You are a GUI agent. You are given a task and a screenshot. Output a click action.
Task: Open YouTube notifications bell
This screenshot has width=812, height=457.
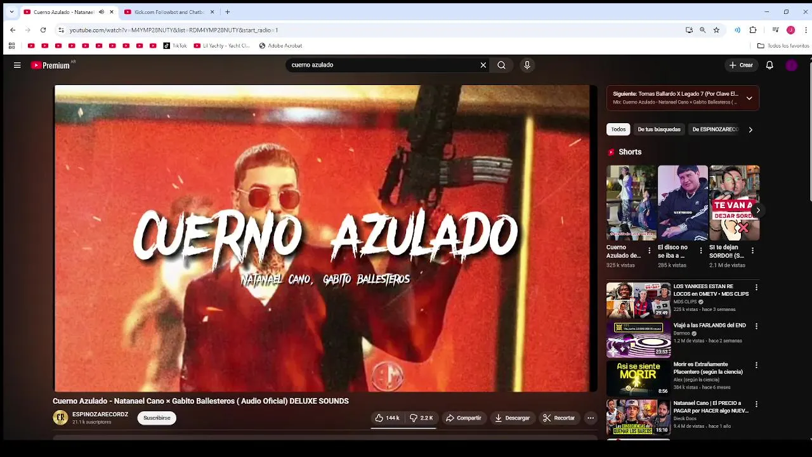[769, 65]
